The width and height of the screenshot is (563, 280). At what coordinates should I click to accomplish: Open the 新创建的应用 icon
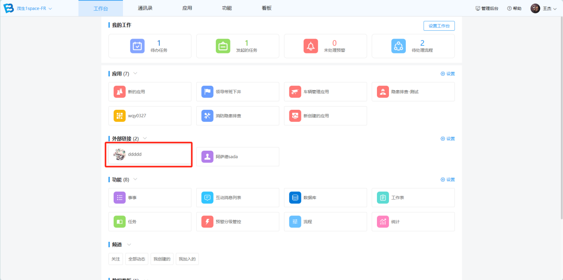[x=295, y=116]
